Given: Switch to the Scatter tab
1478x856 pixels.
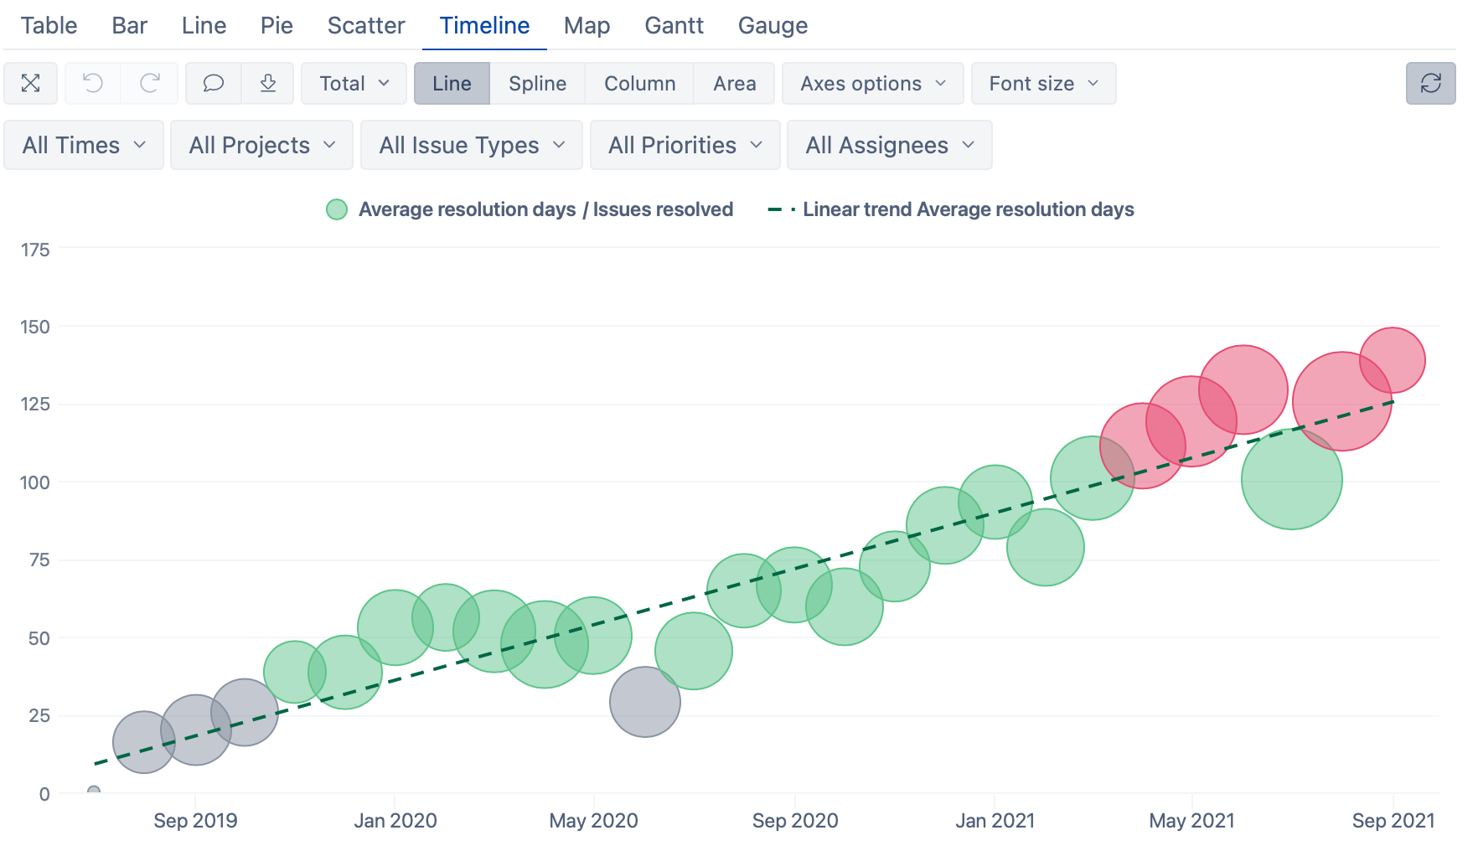Looking at the screenshot, I should coord(366,25).
